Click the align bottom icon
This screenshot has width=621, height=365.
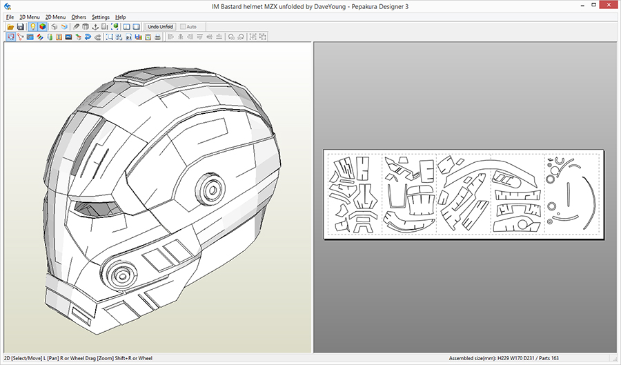pos(219,37)
